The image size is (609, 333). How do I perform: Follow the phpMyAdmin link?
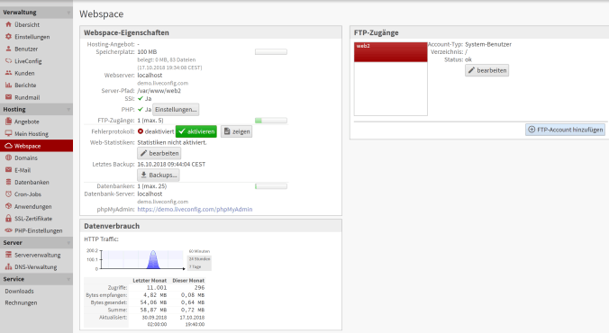pos(195,209)
